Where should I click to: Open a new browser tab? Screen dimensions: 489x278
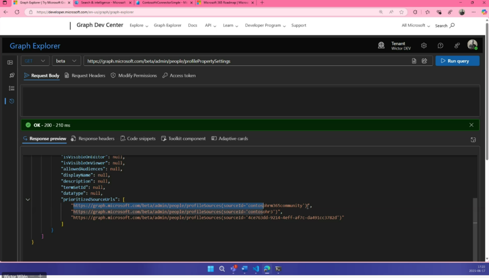pos(262,2)
